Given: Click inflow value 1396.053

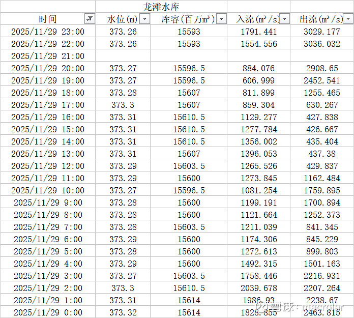Looking at the screenshot, I should (x=258, y=153).
